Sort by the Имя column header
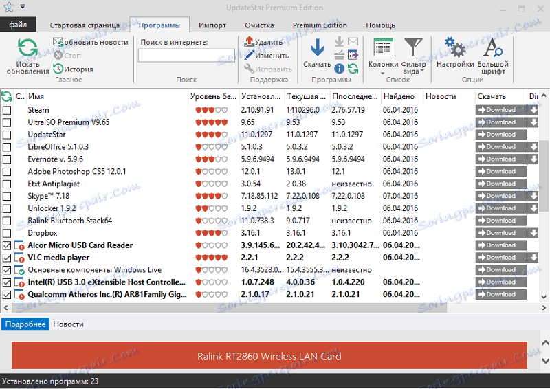Viewport: 550px width, 389px height. pos(107,96)
